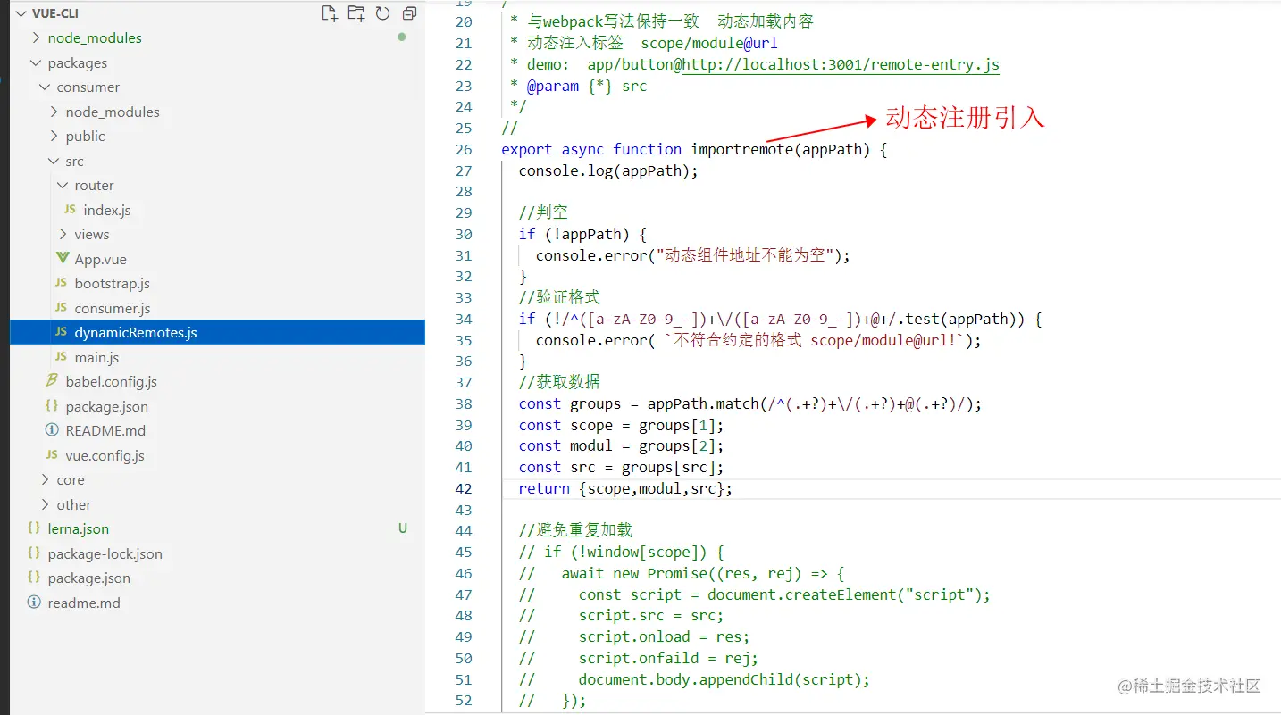
Task: Open the localhost:3001 remote-entry.js link
Action: 841,64
